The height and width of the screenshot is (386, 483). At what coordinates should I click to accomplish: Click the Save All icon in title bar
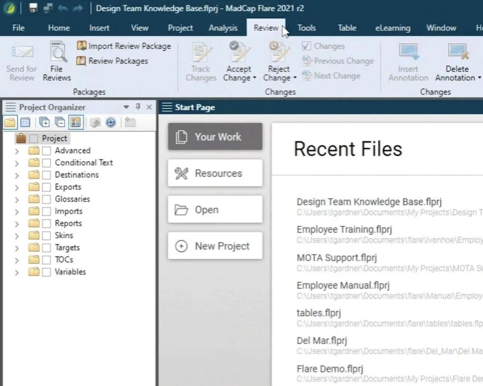[48, 8]
